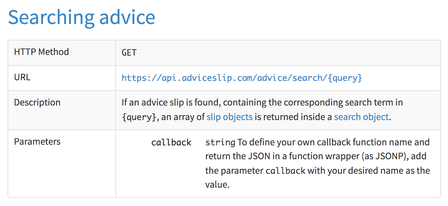Open the api.adviceslip.com search URL link
Viewport: 448px width, 206px height.
(241, 78)
